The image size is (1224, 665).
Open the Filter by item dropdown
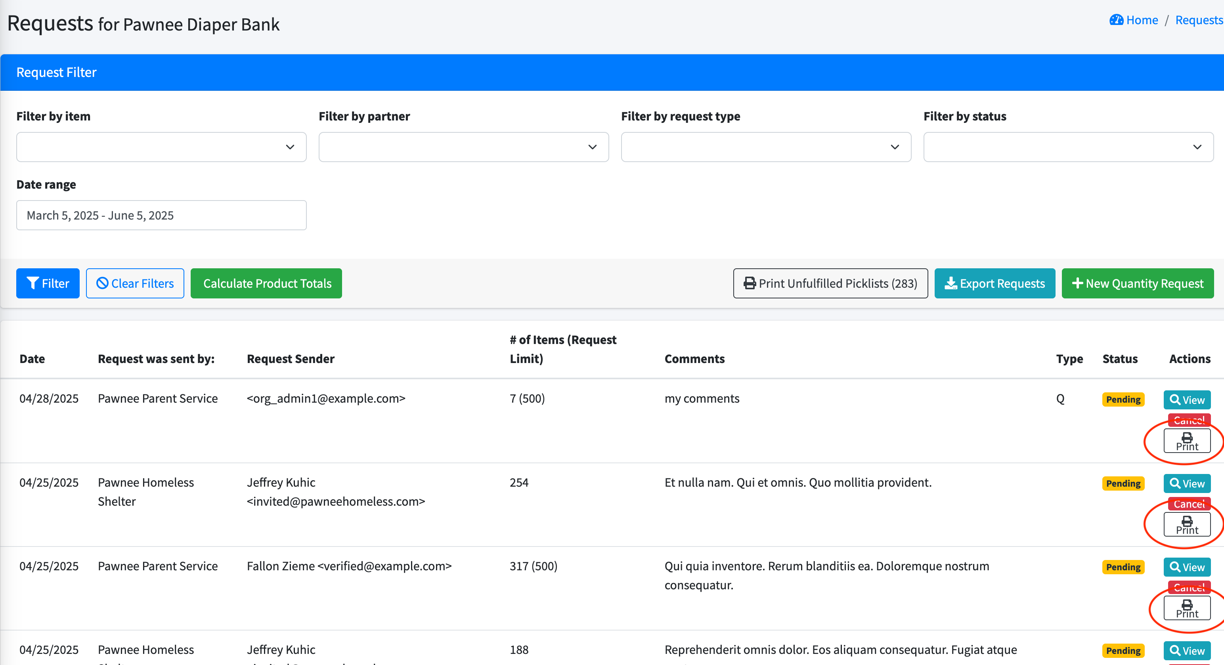(162, 147)
